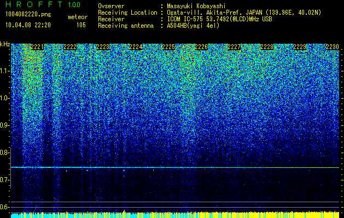This screenshot has height=218, width=344.
Task: Select the file name 1004082220.png
Action: pos(28,15)
